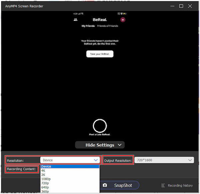Collapse settings with the Hide Settings chevron
The image size is (200, 194).
120,145
